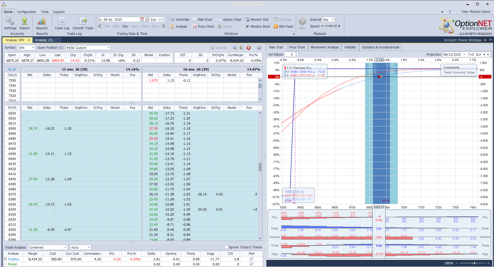Open the Symbol SPX dropdown
This screenshot has height=267, width=494.
(33, 48)
